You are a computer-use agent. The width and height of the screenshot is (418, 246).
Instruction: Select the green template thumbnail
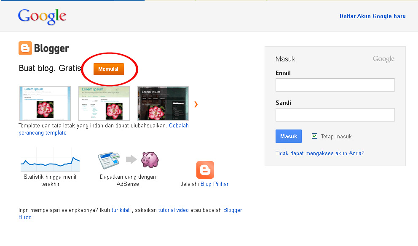click(104, 103)
